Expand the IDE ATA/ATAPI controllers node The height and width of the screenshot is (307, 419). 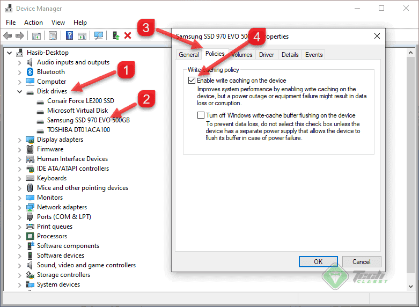tap(19, 169)
